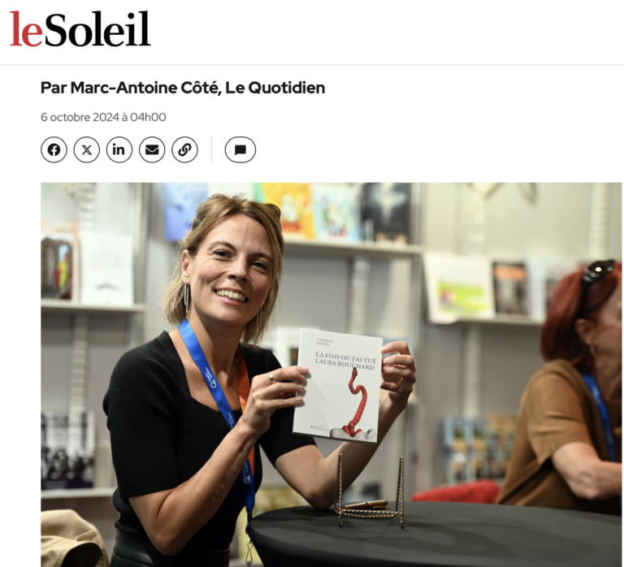
Task: Click the sunglasses on the red-haired woman's head
Action: [x=596, y=275]
